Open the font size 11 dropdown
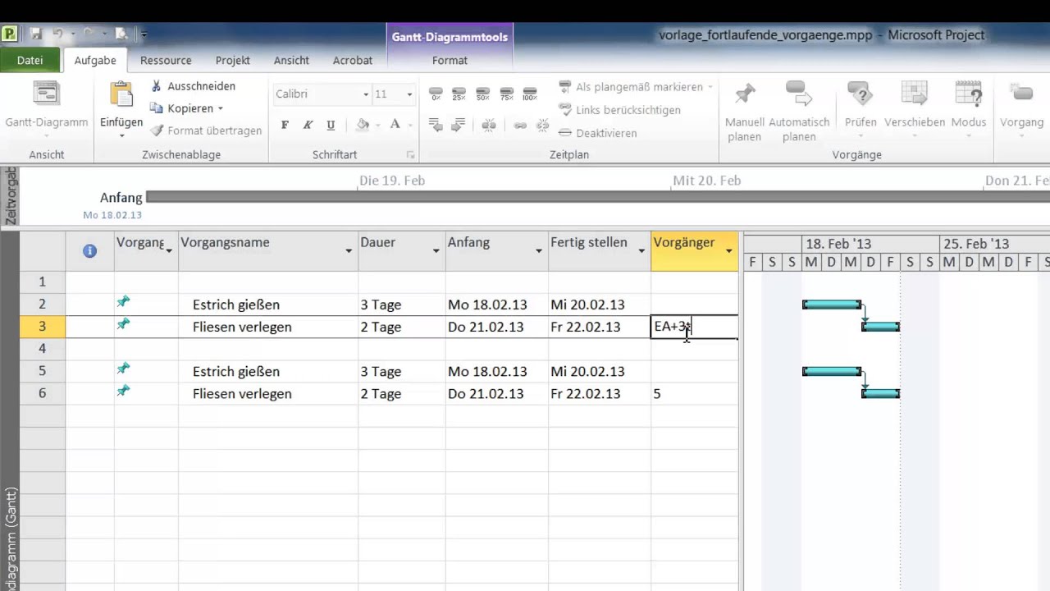The width and height of the screenshot is (1050, 591). point(409,94)
